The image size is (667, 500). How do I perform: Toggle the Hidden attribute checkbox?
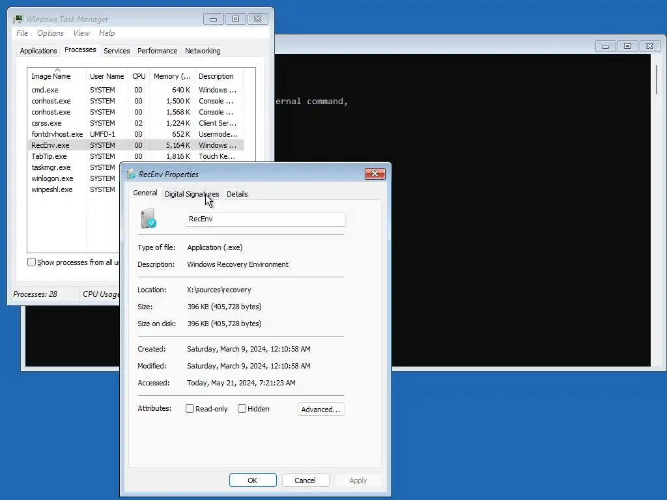(242, 409)
